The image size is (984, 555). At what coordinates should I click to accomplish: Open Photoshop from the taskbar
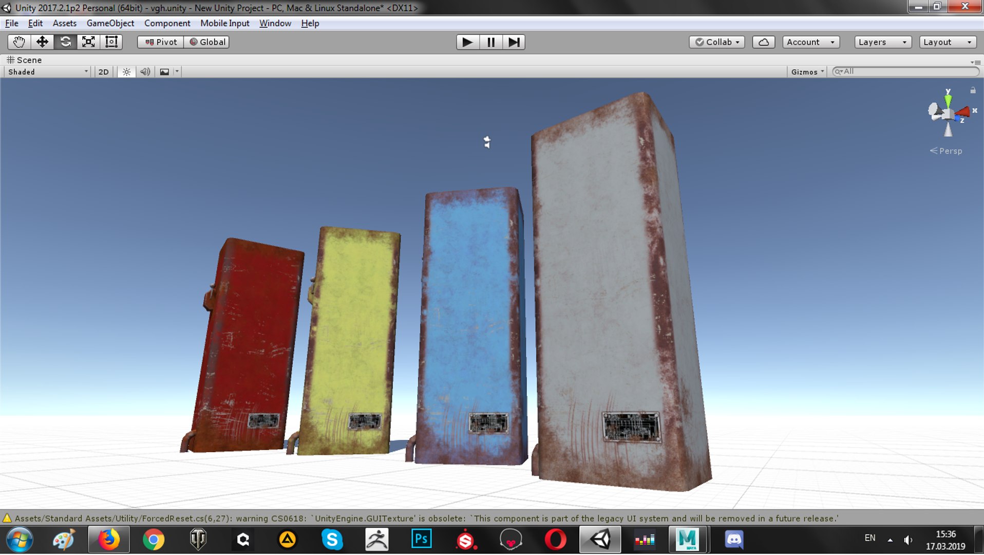[x=422, y=540]
